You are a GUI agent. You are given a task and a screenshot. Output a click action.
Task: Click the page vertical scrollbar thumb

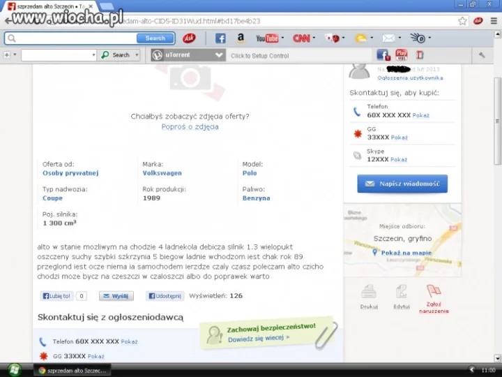[x=497, y=121]
